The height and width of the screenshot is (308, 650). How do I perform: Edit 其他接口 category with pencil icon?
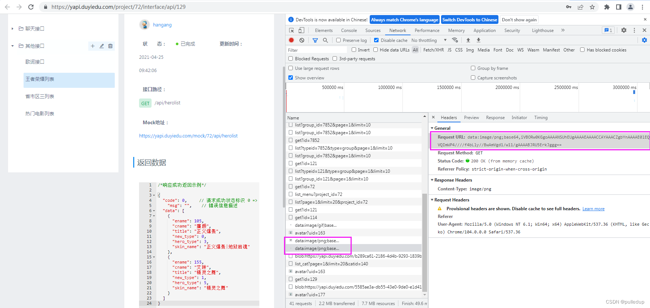coord(102,46)
